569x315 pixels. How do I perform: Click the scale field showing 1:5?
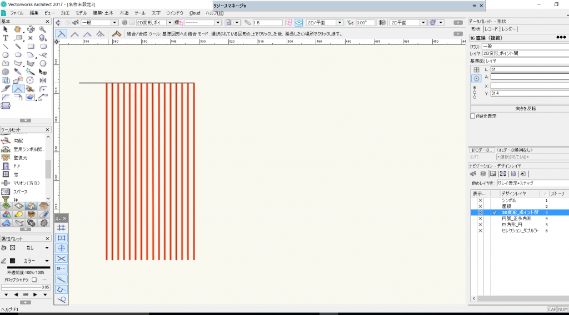tap(267, 22)
